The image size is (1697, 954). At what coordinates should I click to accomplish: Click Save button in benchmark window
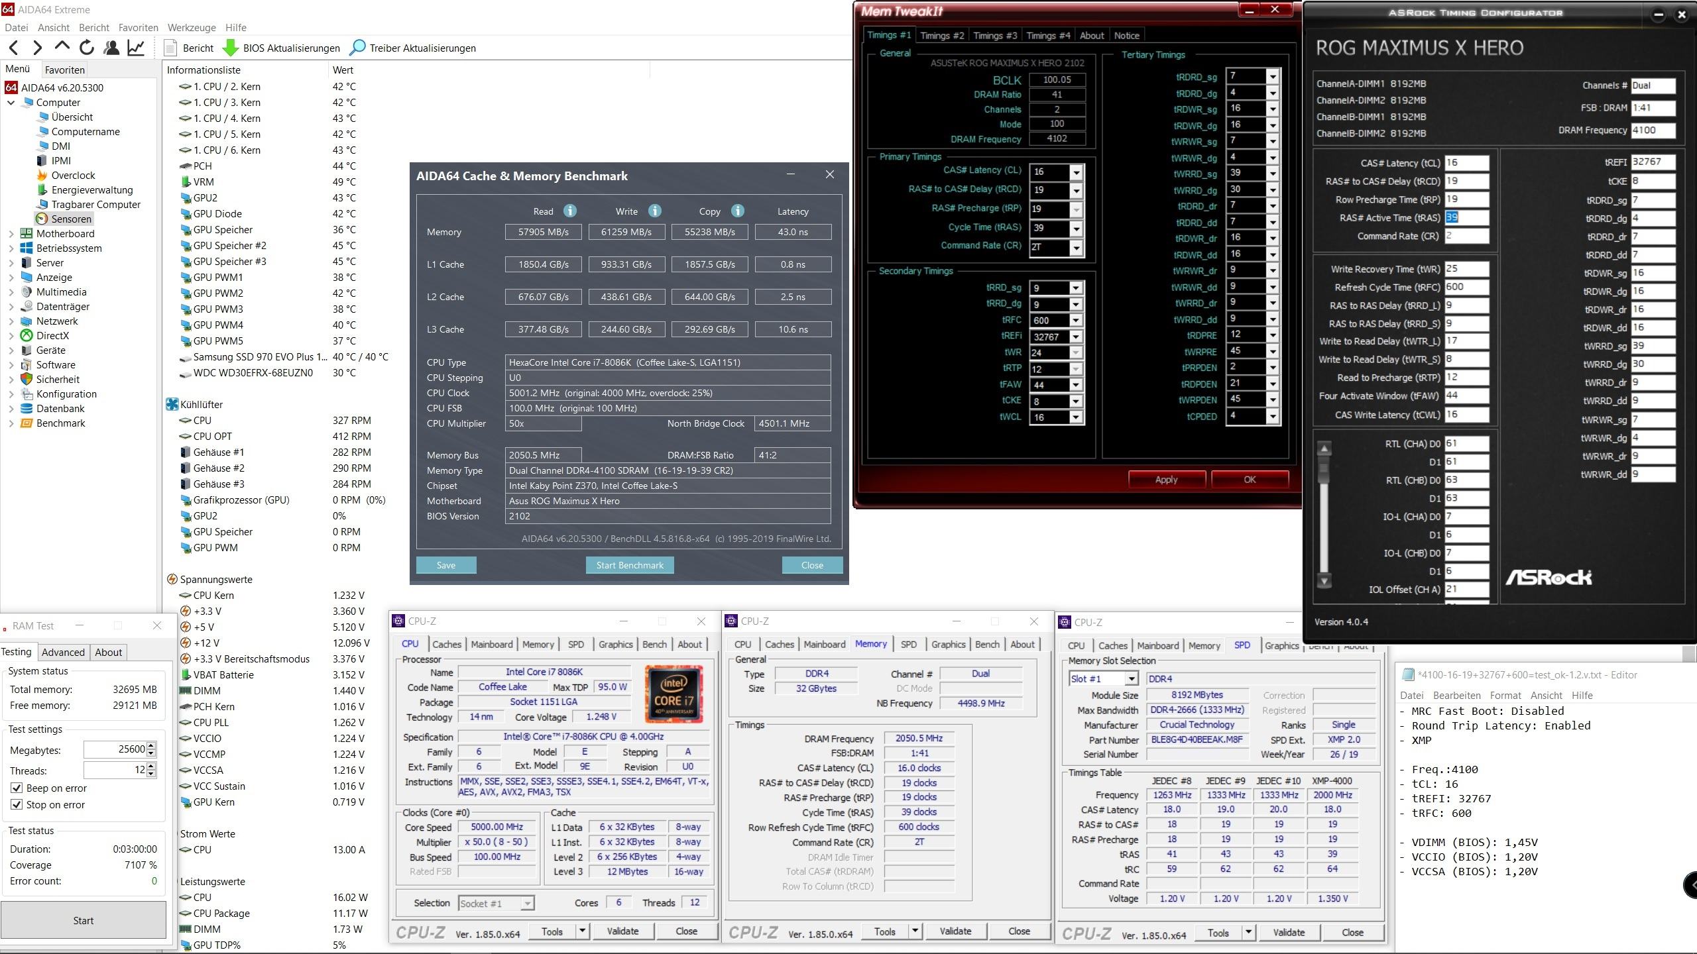pyautogui.click(x=446, y=565)
